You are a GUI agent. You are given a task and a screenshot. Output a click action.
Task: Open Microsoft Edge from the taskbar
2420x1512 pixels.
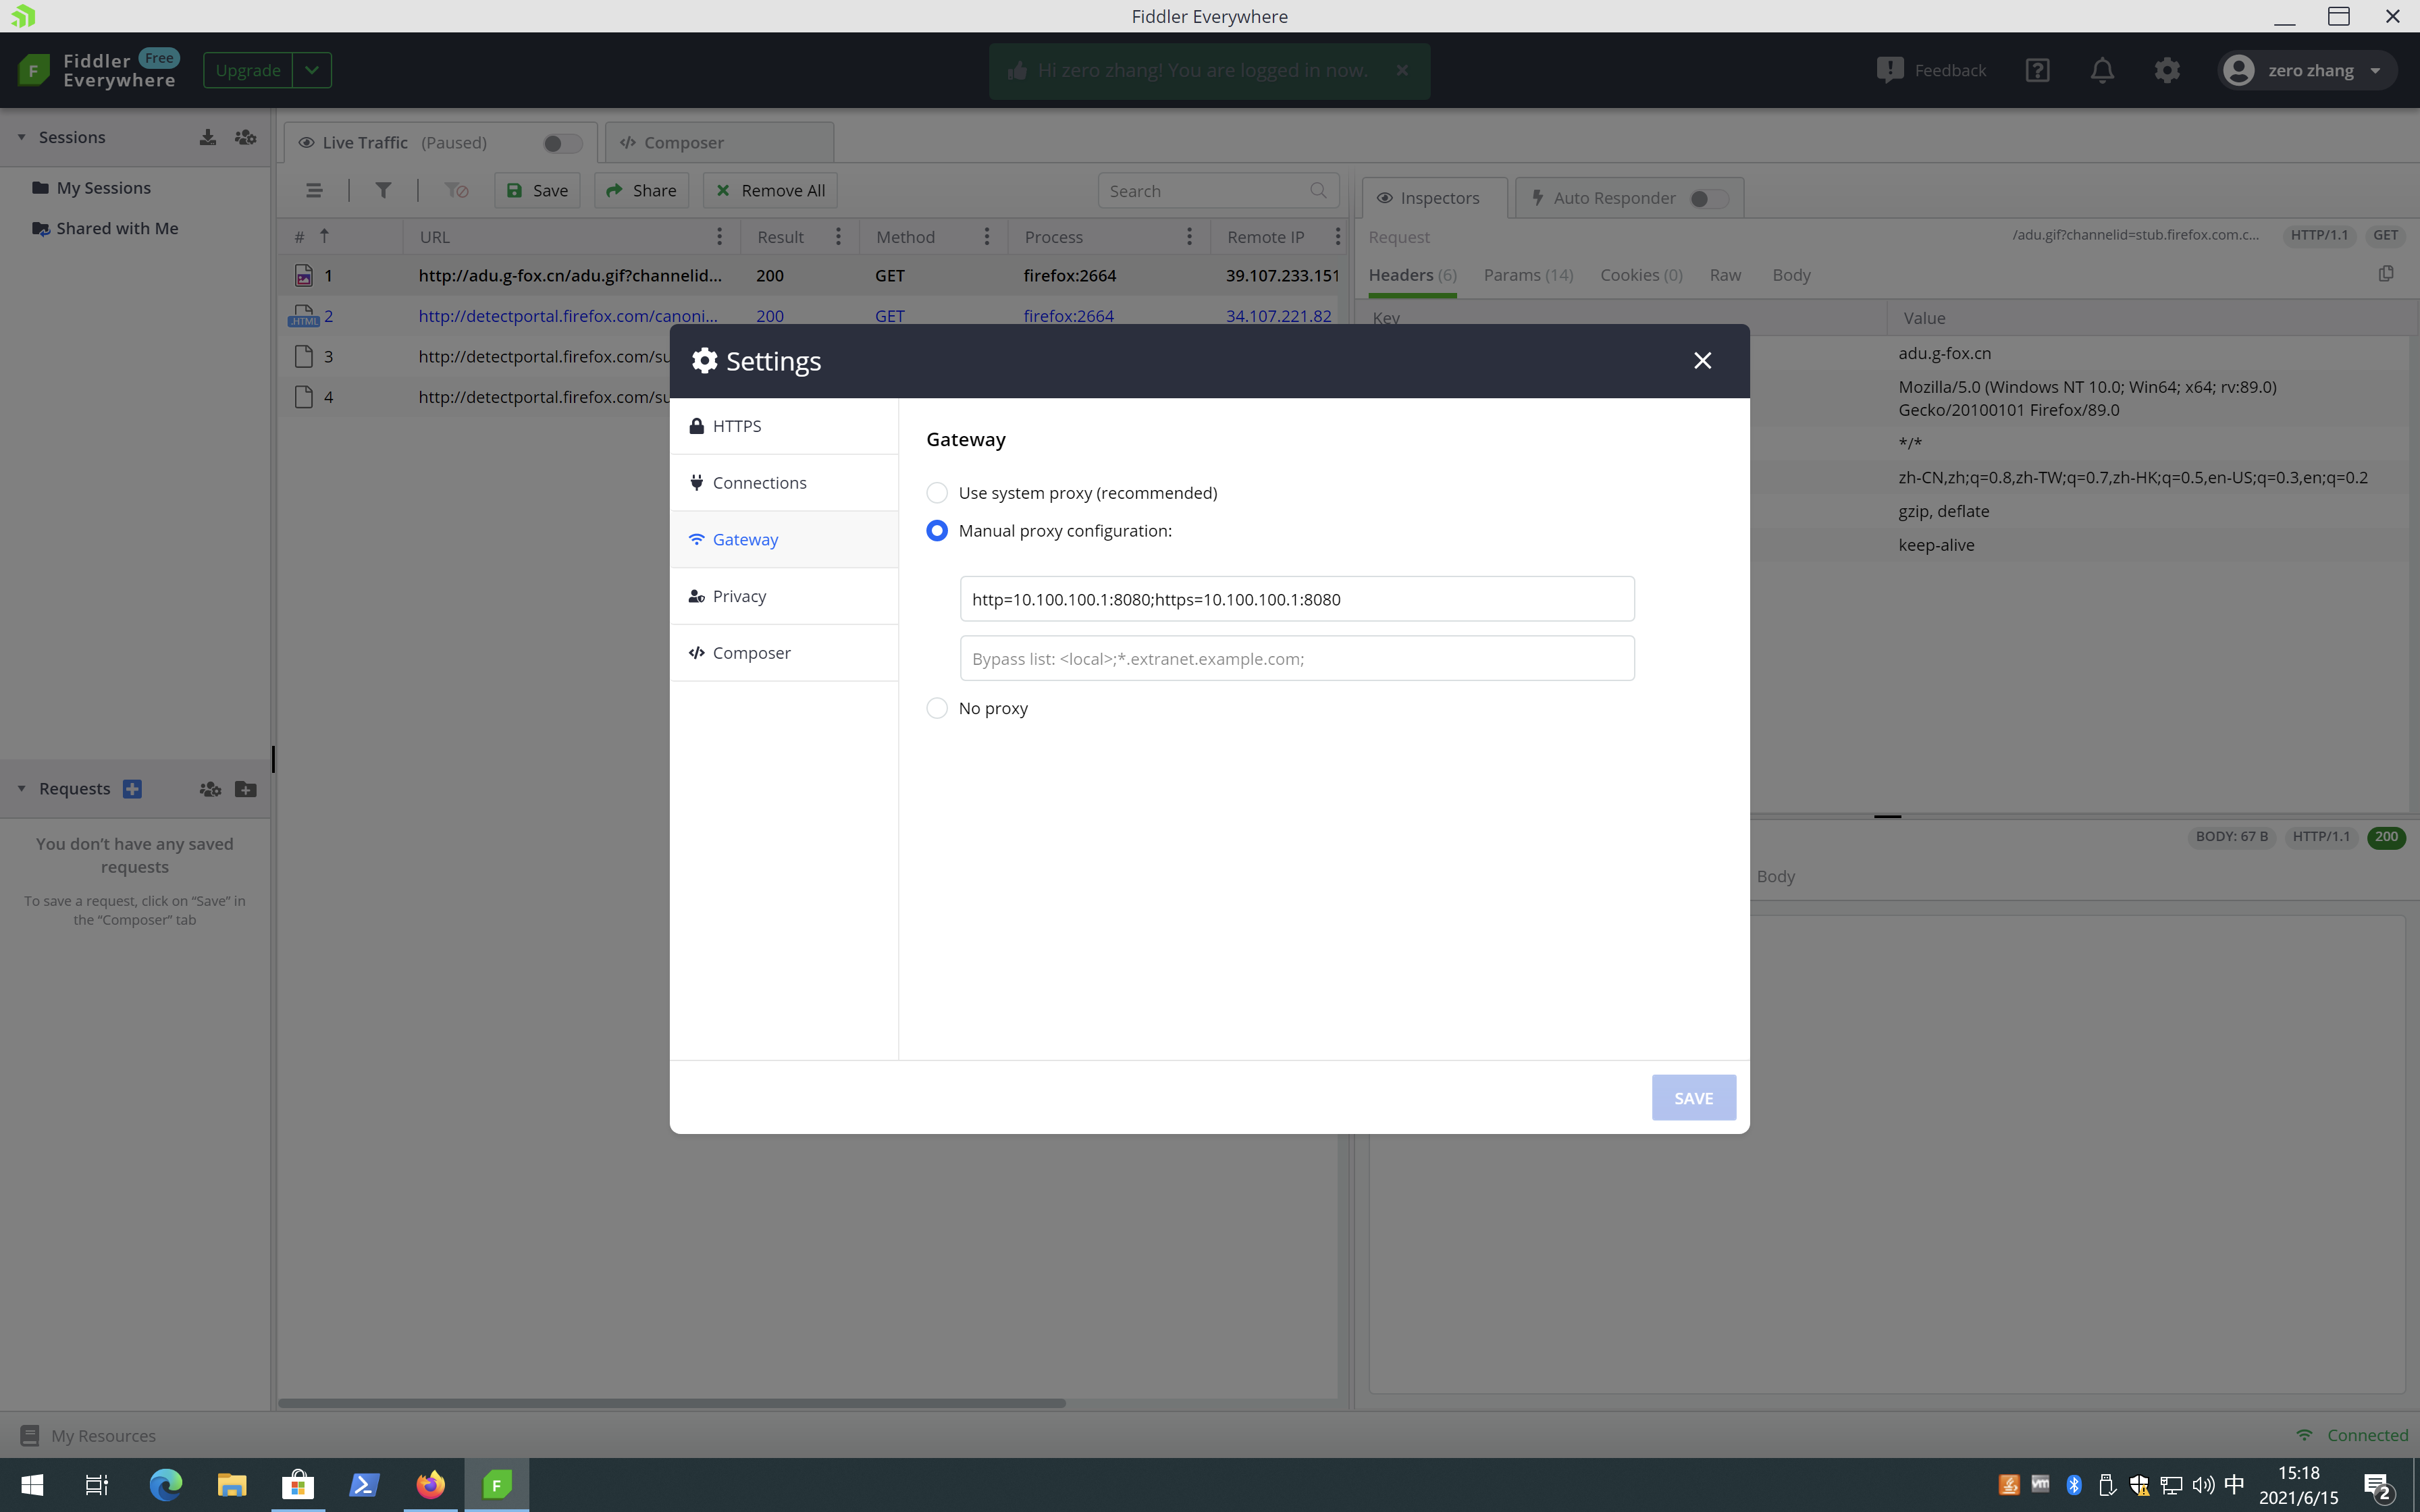click(x=165, y=1485)
